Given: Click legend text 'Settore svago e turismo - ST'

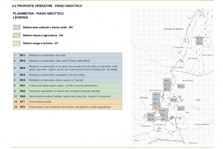Looking at the screenshot, I should click(x=41, y=43).
